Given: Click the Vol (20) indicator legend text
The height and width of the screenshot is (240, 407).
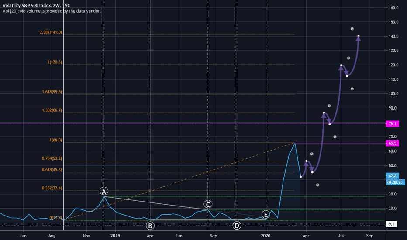Looking at the screenshot, I should [52, 11].
